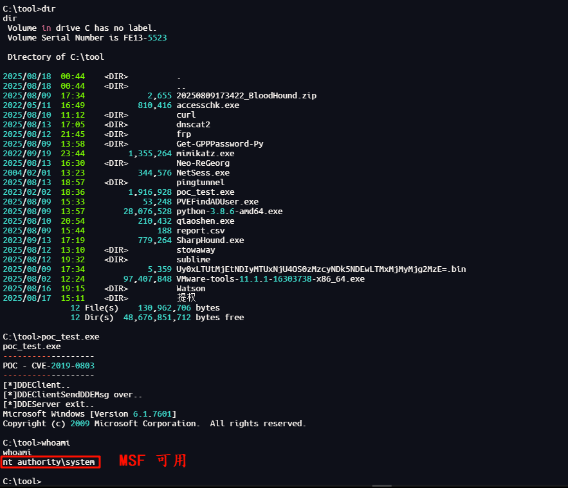Click the last empty C:\tool> prompt
Screen dimensions: 568x488
tap(22, 482)
